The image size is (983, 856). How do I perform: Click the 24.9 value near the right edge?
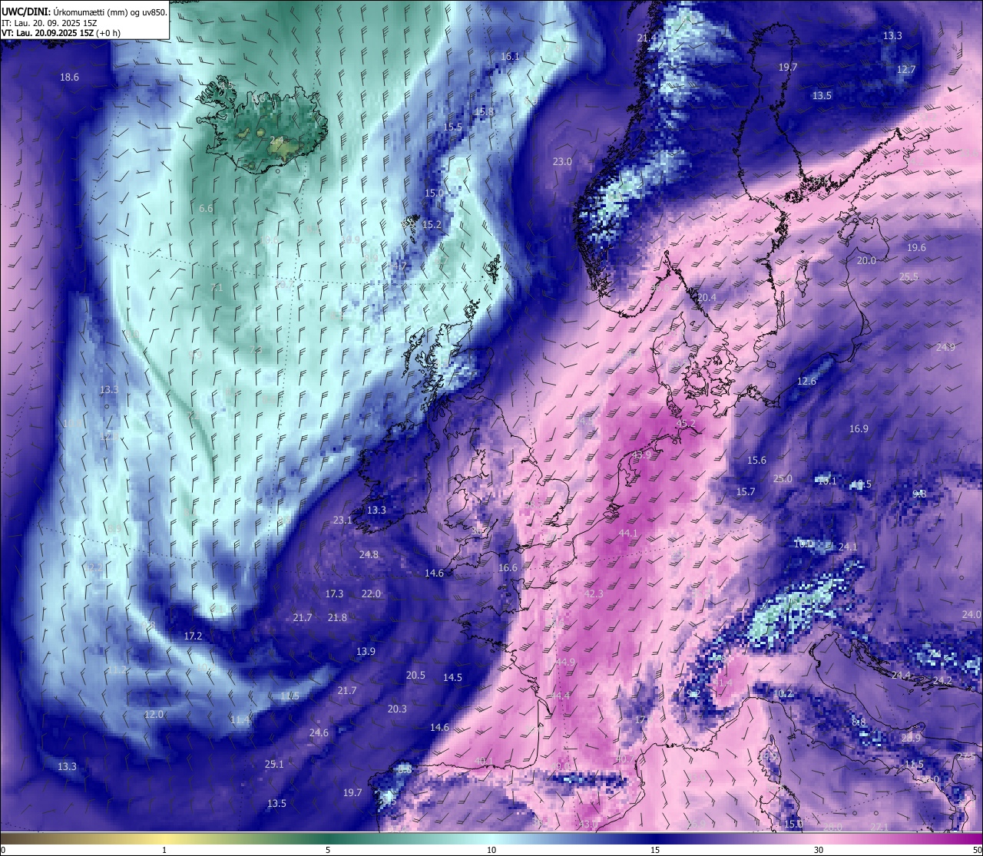[945, 347]
